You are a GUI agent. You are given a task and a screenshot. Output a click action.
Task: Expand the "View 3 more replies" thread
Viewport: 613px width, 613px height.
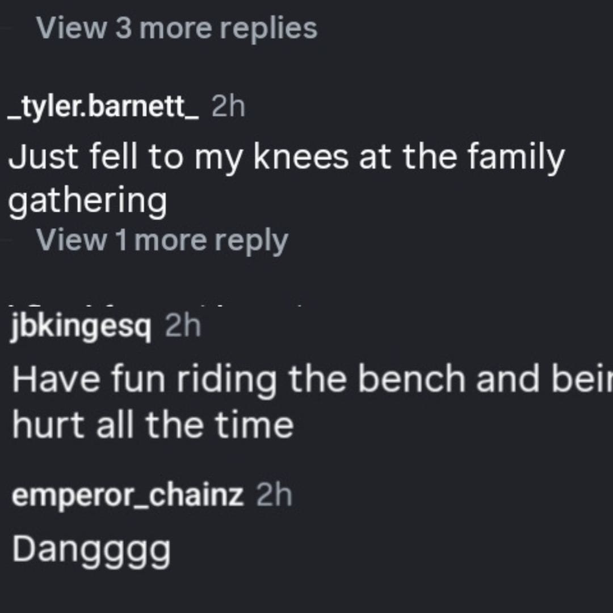176,28
